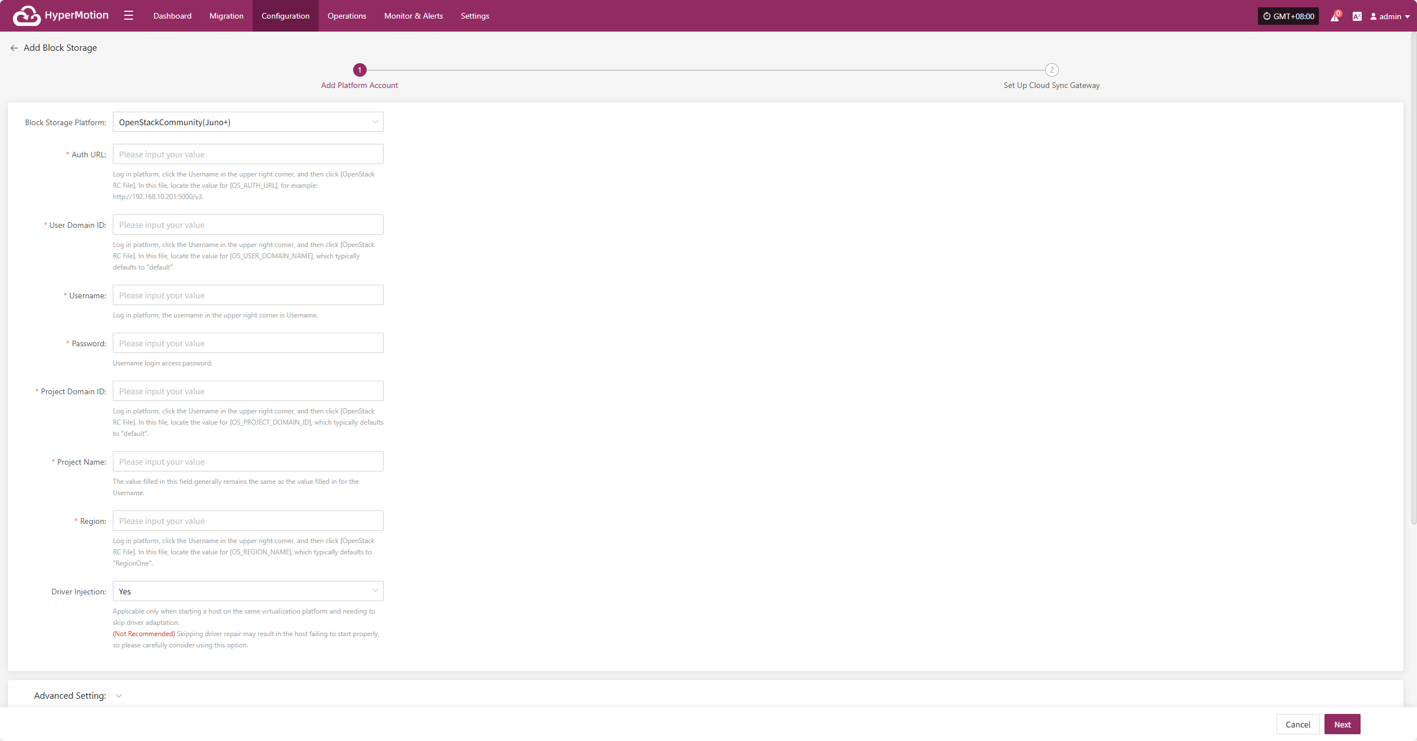
Task: Click the Next button
Action: click(x=1343, y=724)
